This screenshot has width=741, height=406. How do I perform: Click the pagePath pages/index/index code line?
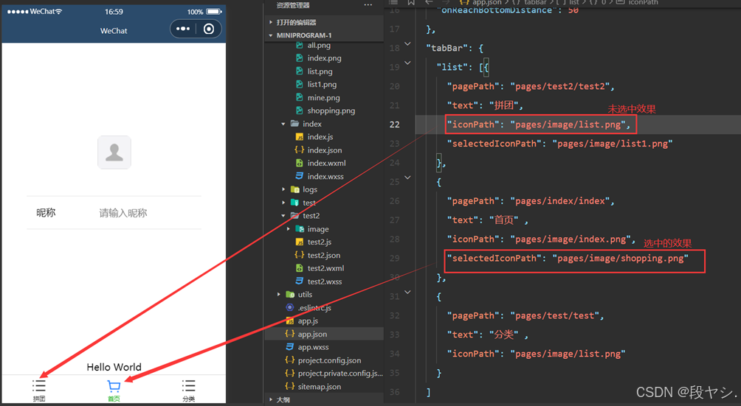[531, 201]
